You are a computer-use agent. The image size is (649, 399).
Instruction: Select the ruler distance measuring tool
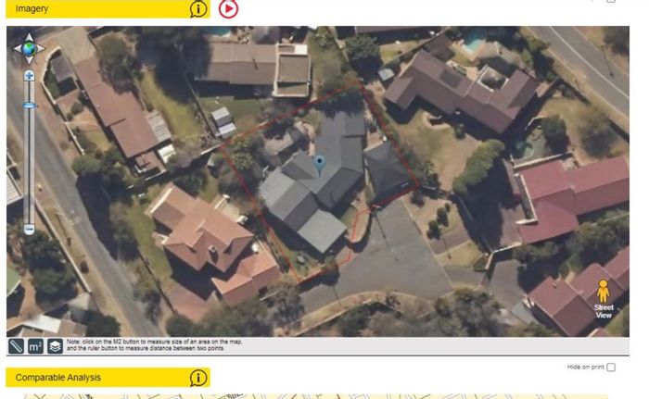[16, 346]
